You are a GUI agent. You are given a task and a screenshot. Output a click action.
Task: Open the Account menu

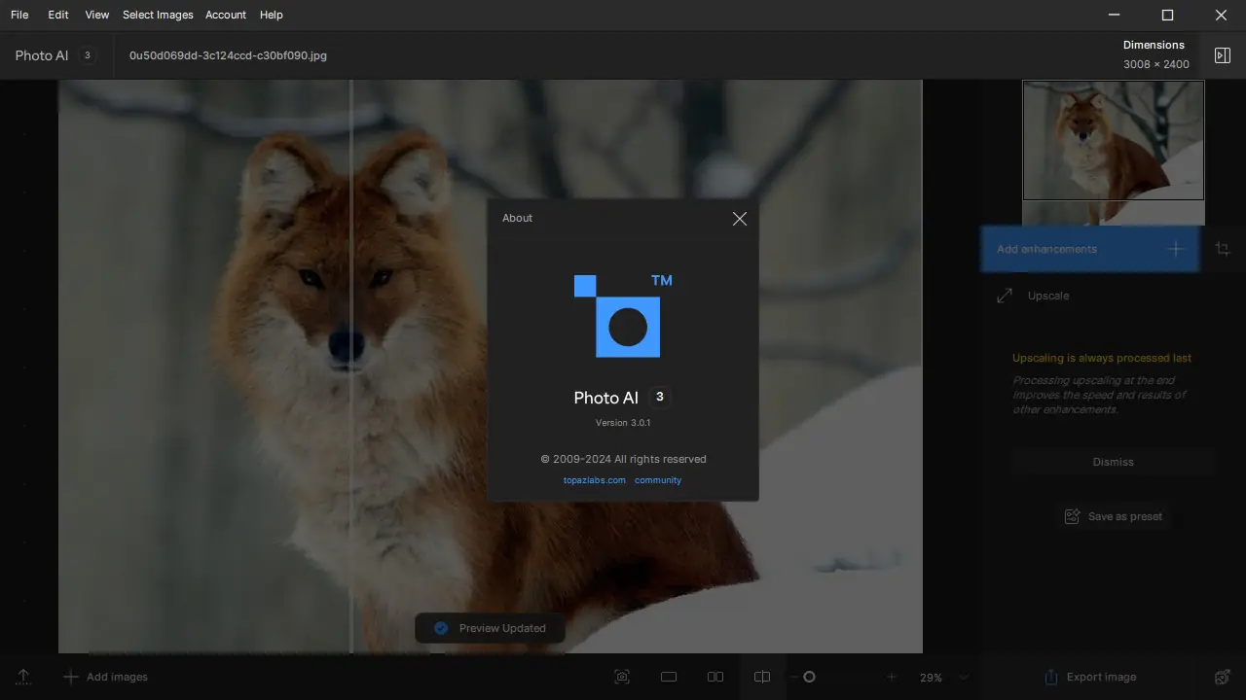click(226, 15)
